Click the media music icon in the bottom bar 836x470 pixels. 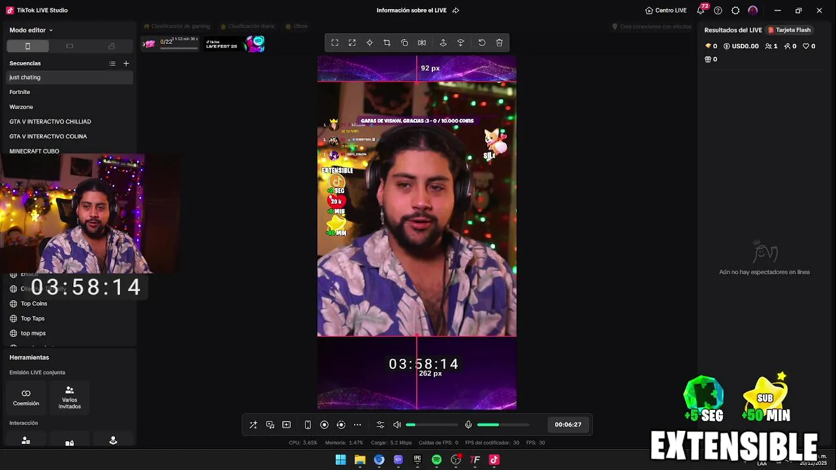click(270, 425)
